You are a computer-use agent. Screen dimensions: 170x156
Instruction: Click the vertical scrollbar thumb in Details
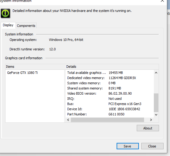[x=156, y=103]
